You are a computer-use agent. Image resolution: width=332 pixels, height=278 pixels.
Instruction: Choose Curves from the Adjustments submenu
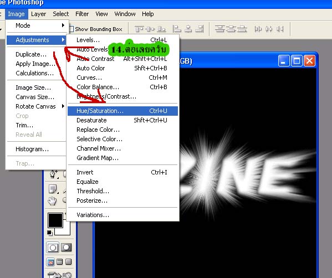click(x=122, y=78)
